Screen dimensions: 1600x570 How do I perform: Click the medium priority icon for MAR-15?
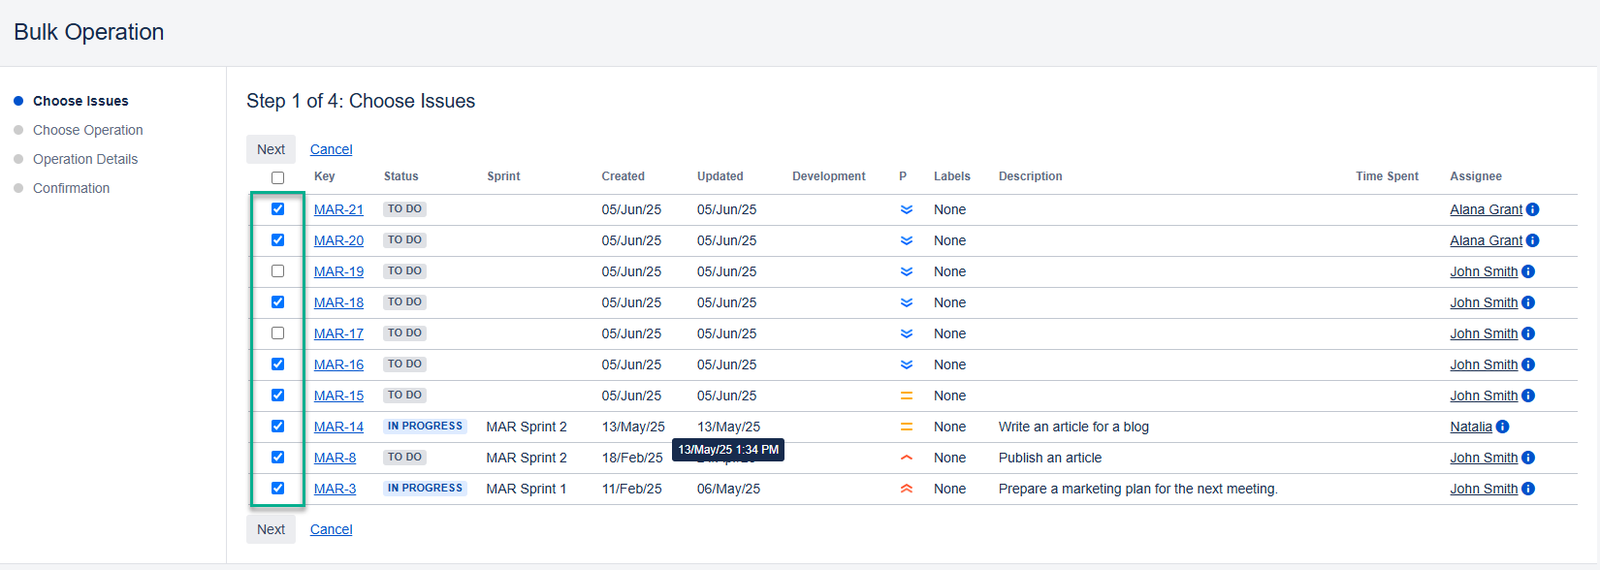click(x=907, y=396)
